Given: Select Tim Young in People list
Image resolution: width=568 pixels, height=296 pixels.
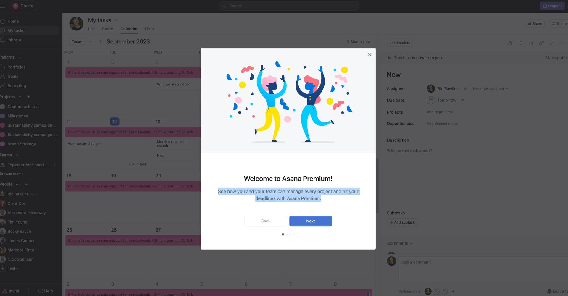Looking at the screenshot, I should [x=17, y=222].
